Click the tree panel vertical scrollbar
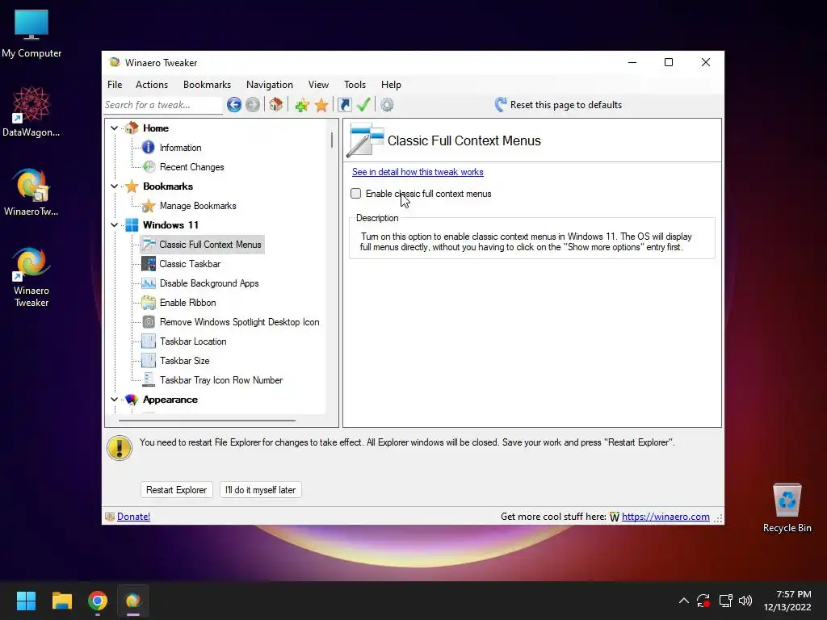 pos(332,140)
